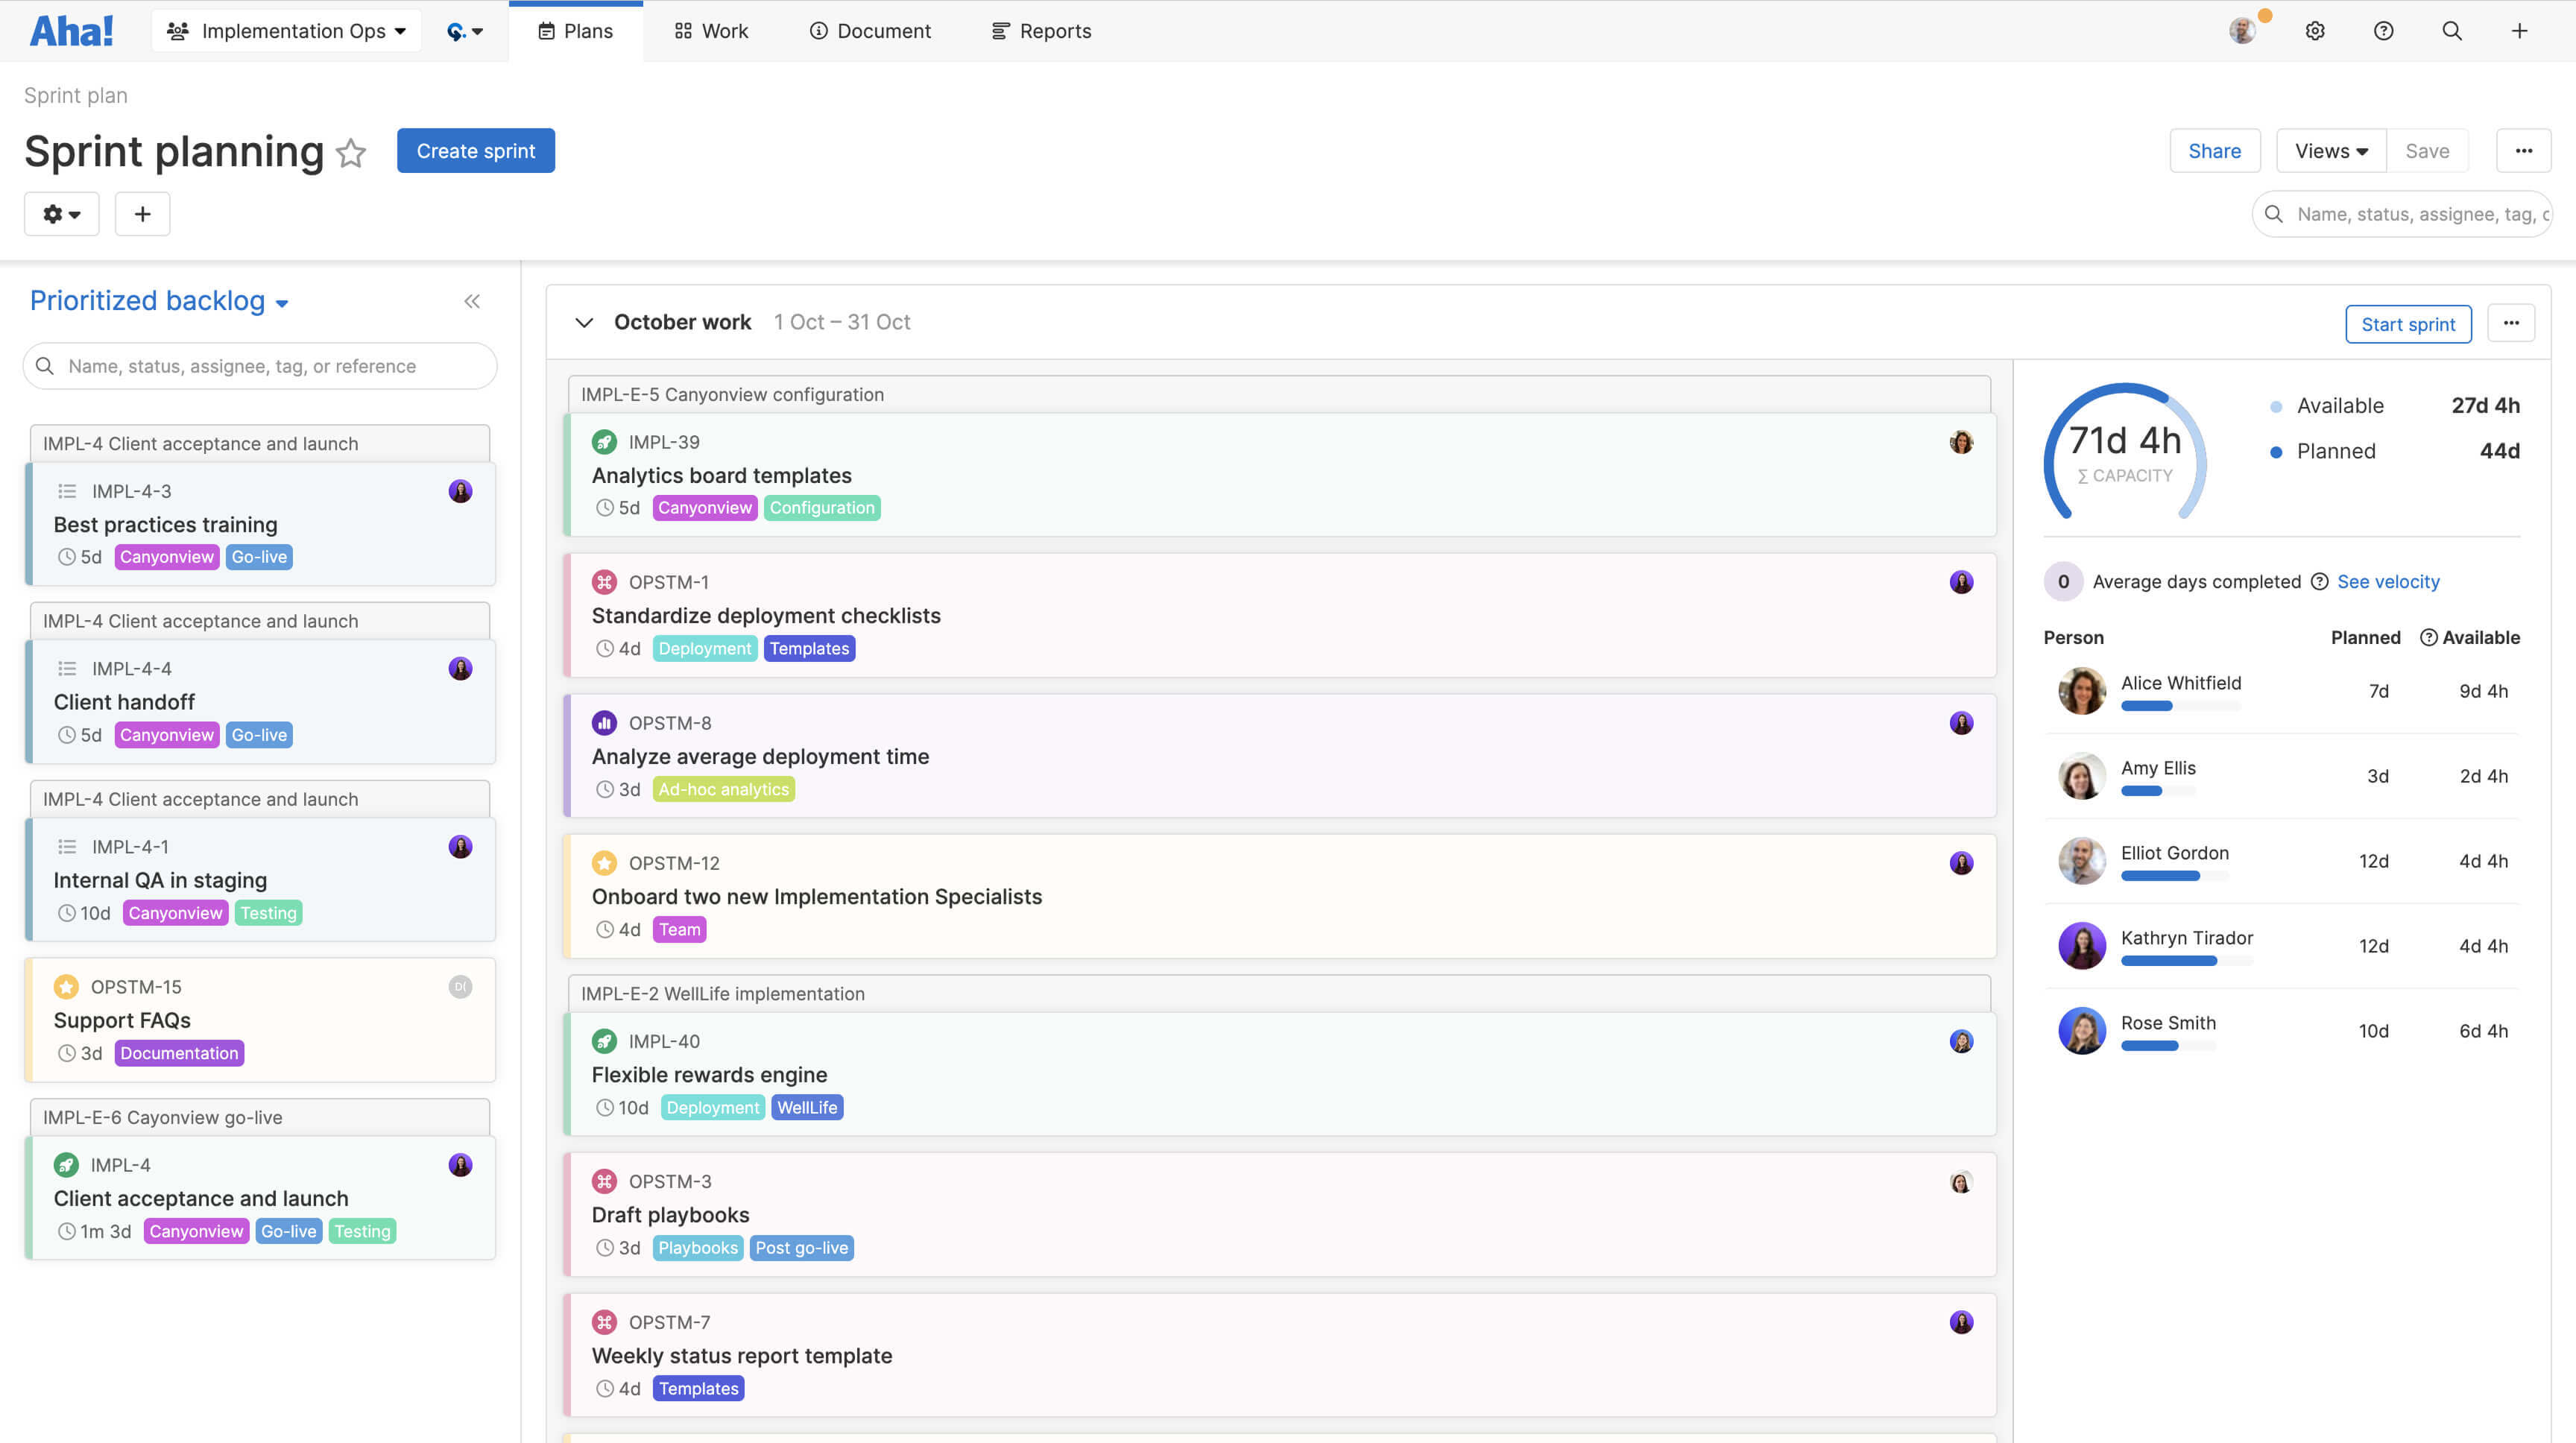
Task: Collapse the backlog panel with double chevron
Action: [x=472, y=301]
